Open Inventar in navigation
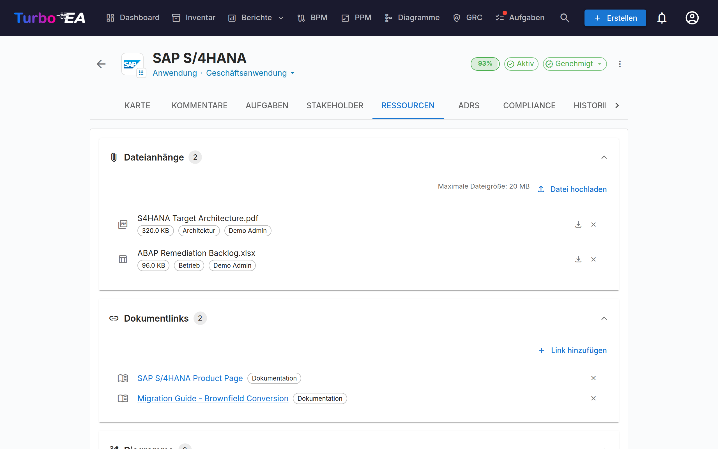718x449 pixels. (194, 18)
